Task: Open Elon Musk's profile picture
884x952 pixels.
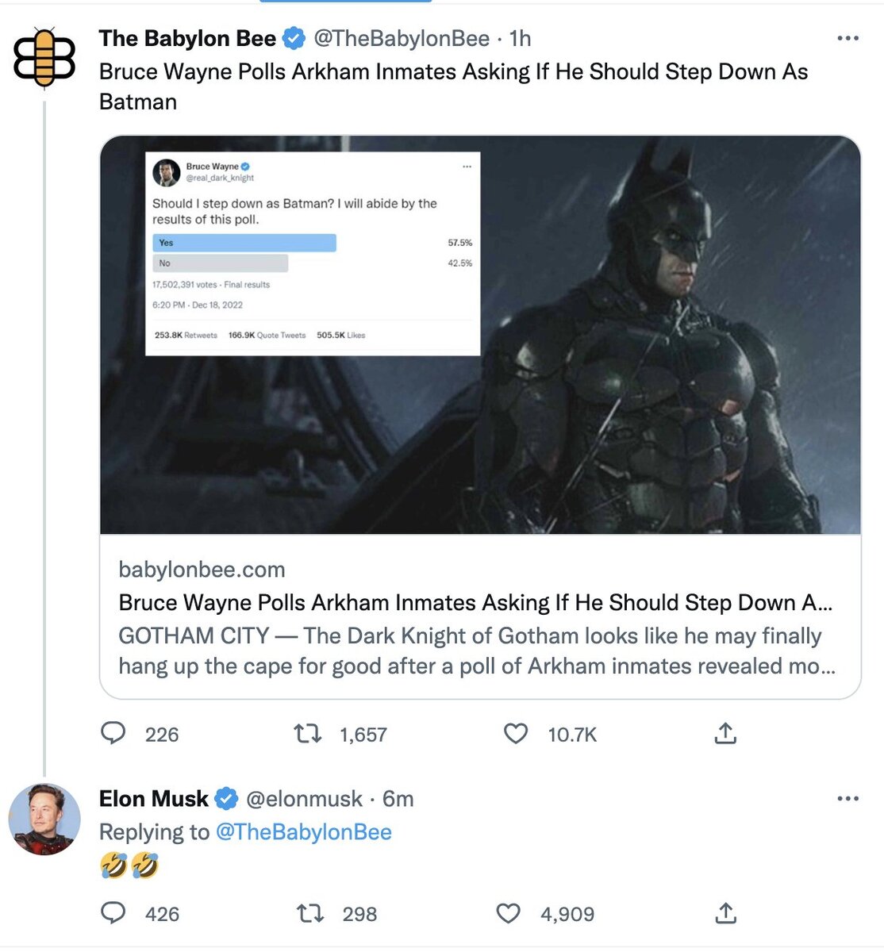Action: [x=44, y=819]
